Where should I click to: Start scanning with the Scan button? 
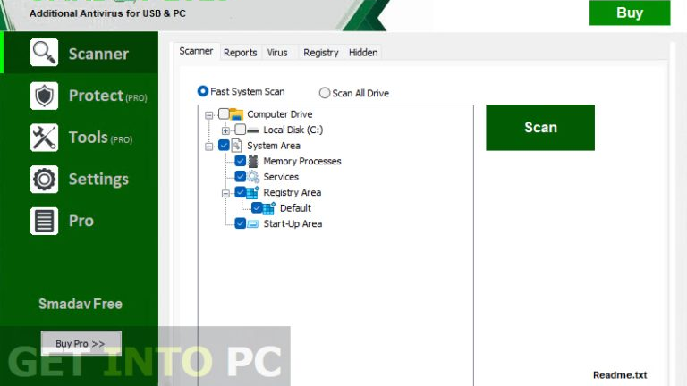540,128
